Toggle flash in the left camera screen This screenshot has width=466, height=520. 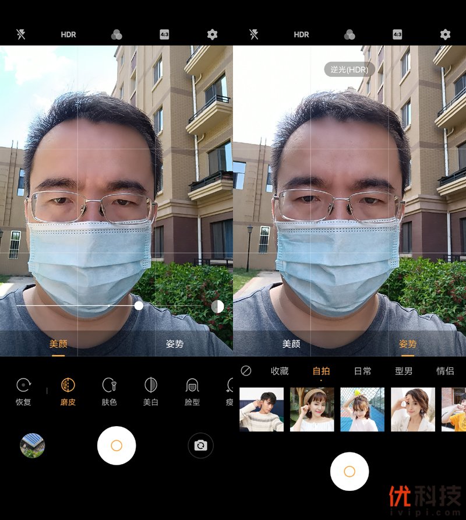(x=21, y=34)
